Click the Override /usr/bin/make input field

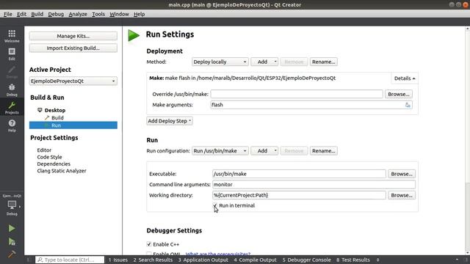point(297,94)
